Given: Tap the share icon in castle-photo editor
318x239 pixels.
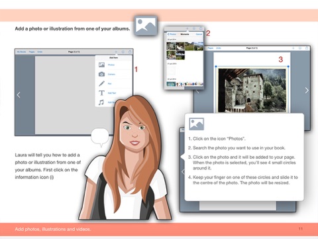Looking at the screenshot, I should 307,48.
